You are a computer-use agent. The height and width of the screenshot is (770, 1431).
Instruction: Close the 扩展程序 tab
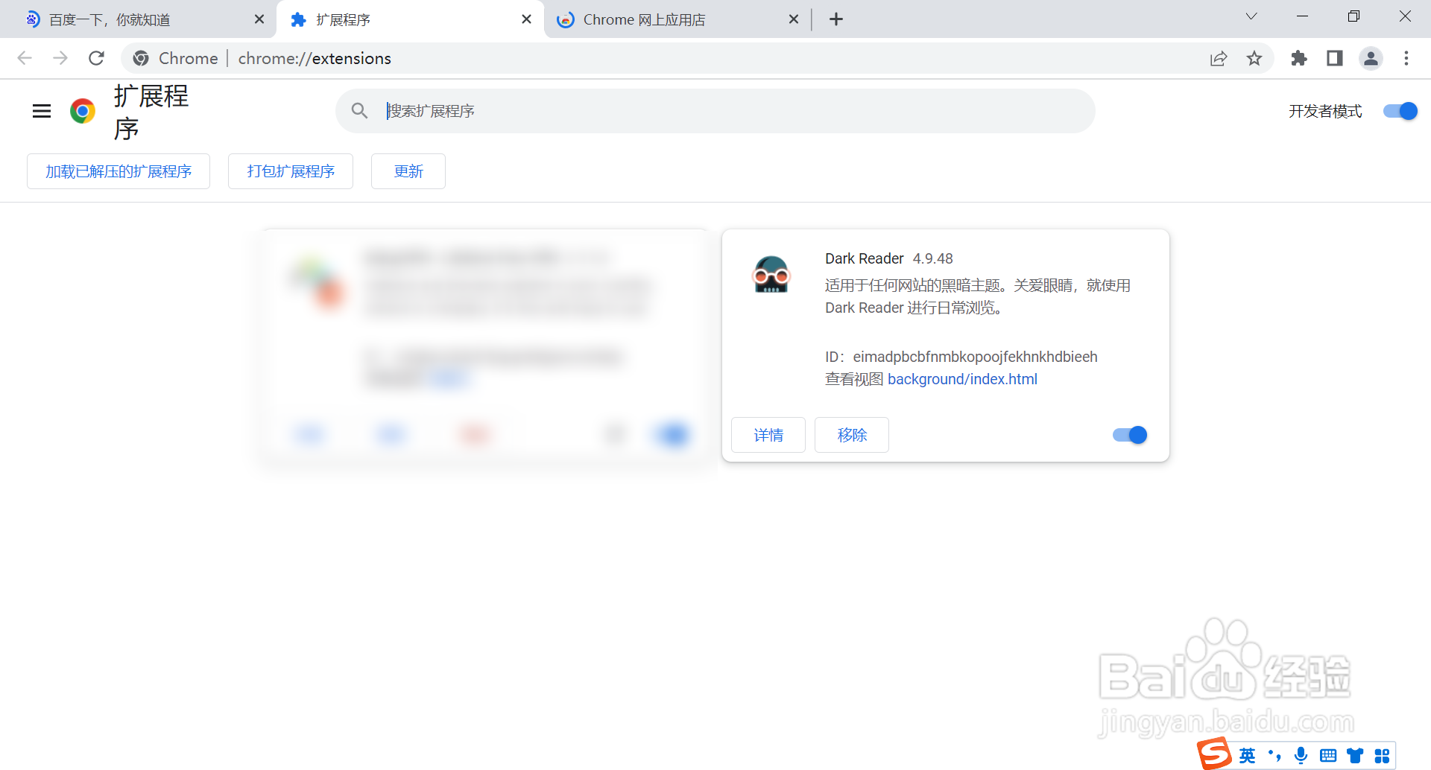526,19
